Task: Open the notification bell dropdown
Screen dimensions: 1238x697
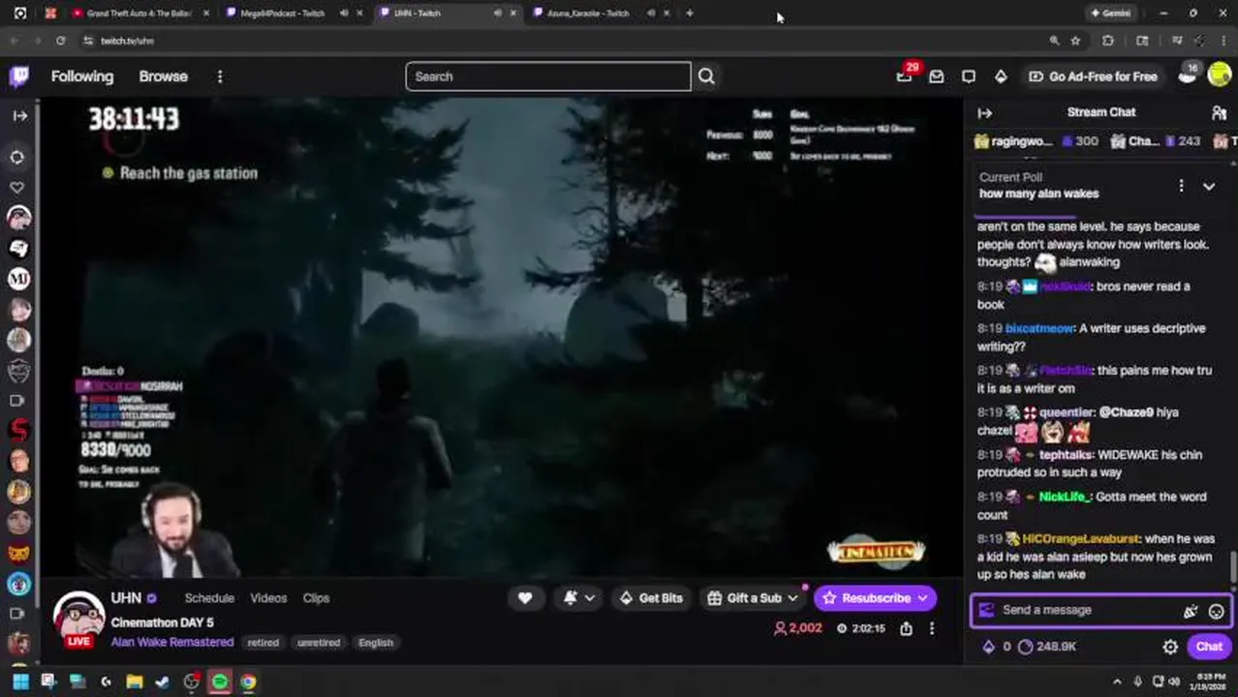Action: coord(578,598)
